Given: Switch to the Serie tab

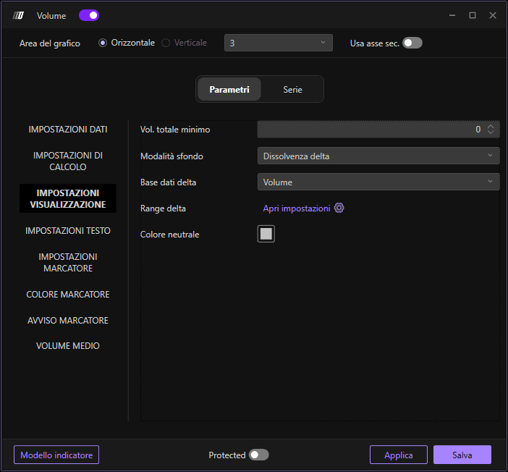Looking at the screenshot, I should (x=292, y=89).
